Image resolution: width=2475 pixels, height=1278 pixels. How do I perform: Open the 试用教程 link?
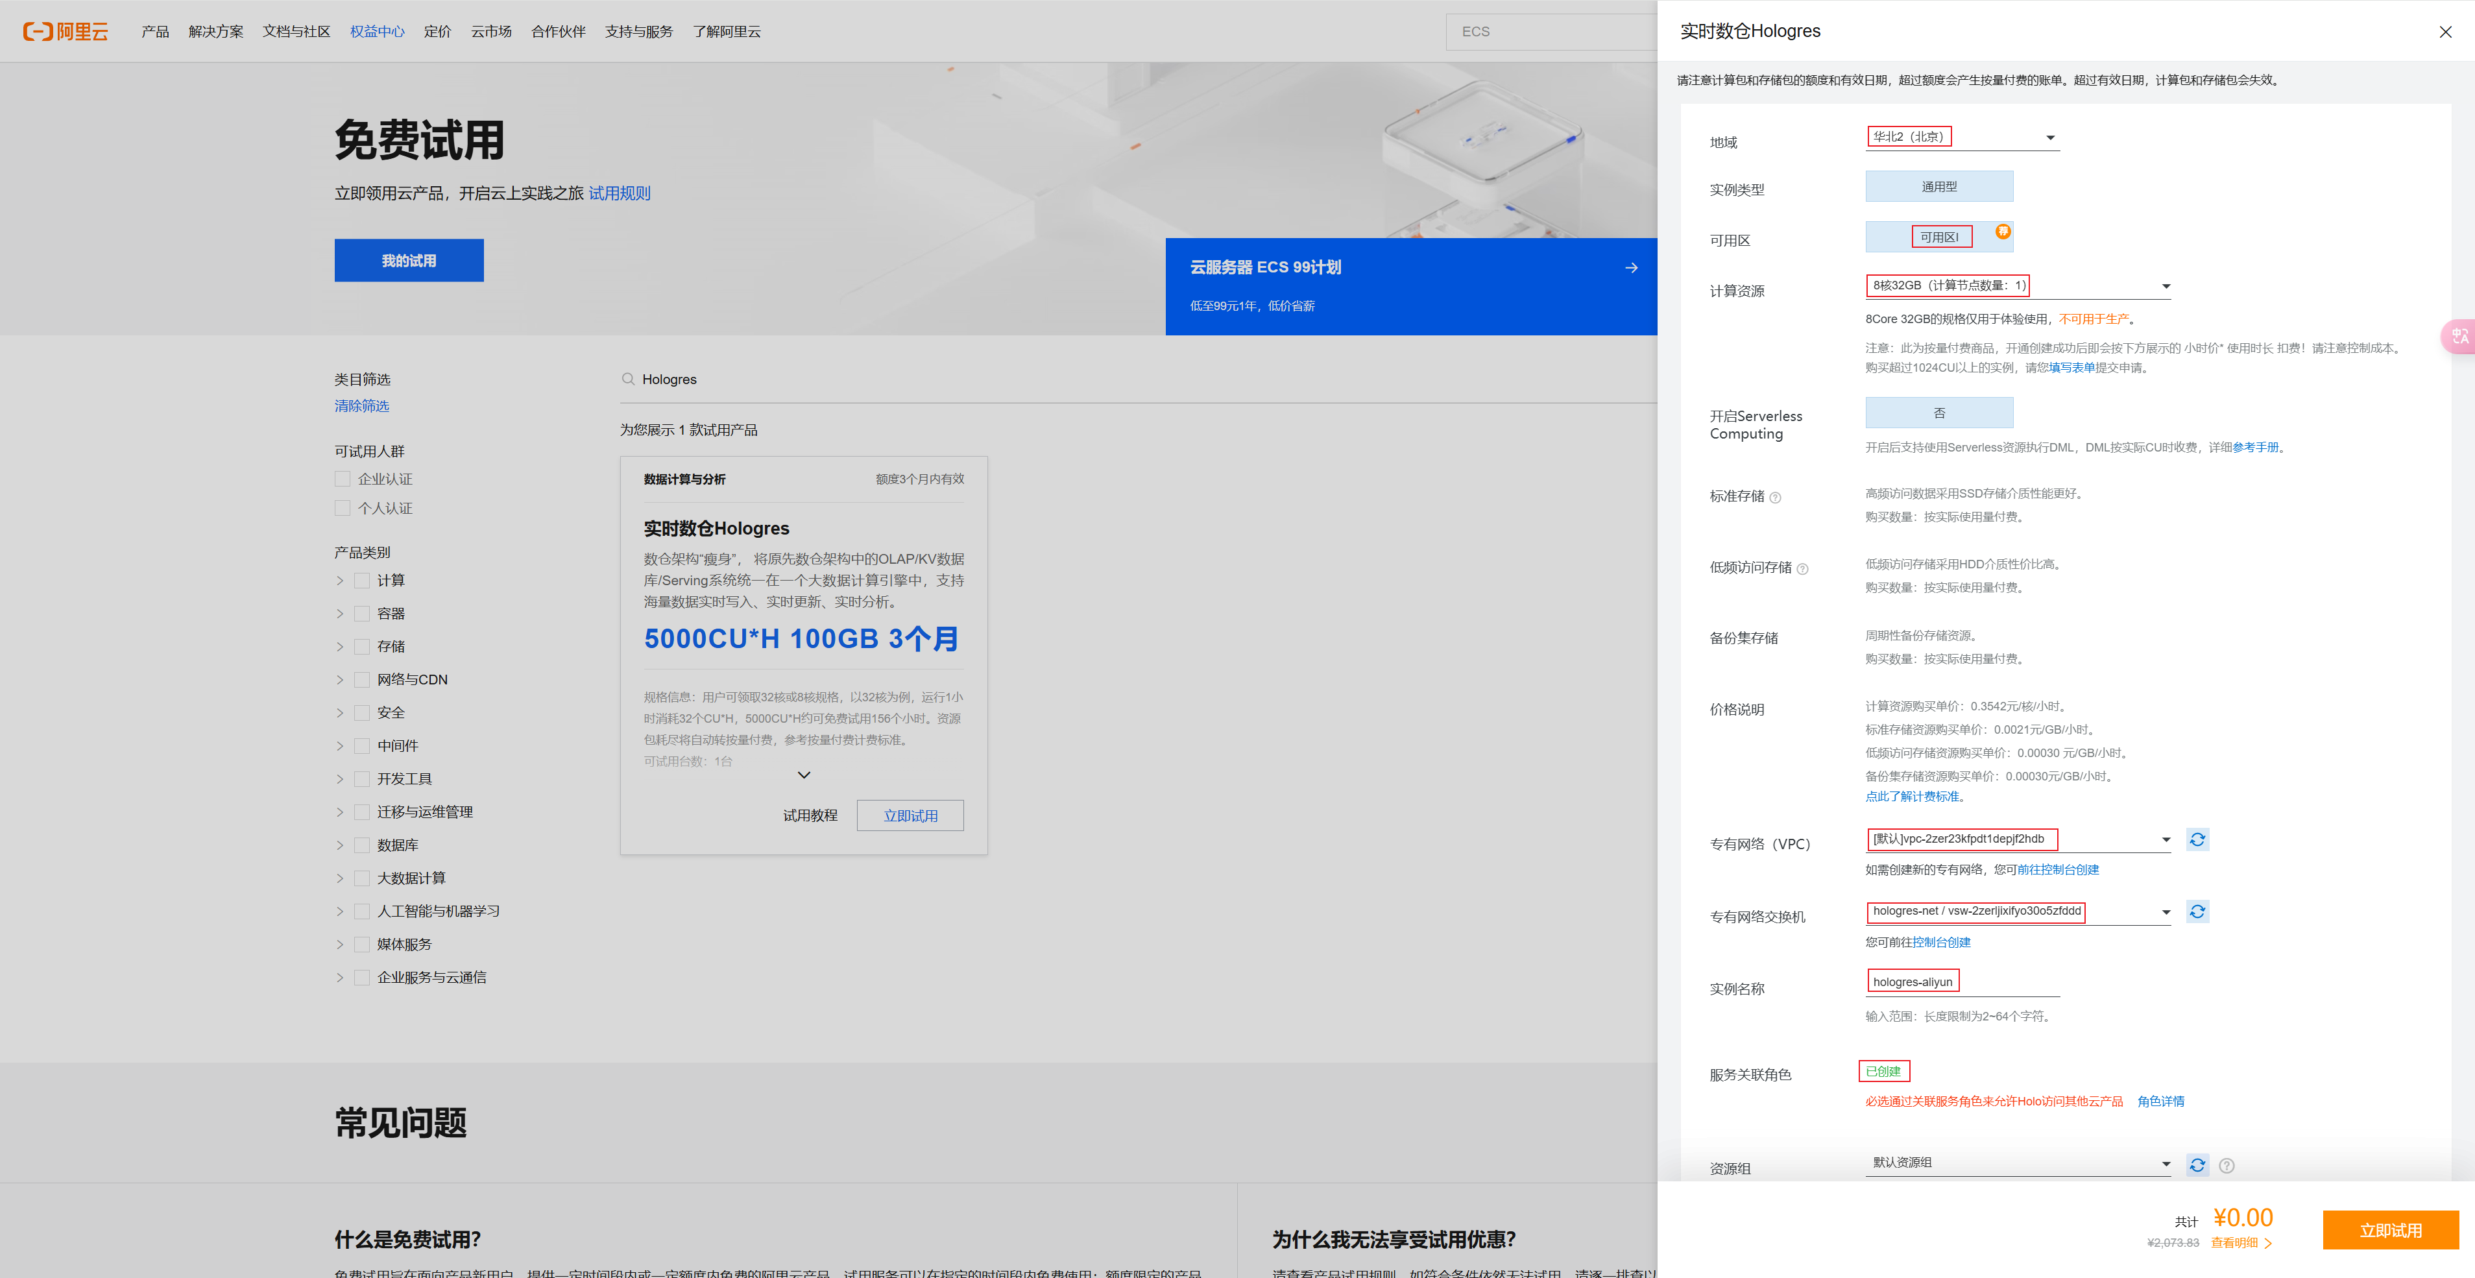810,816
